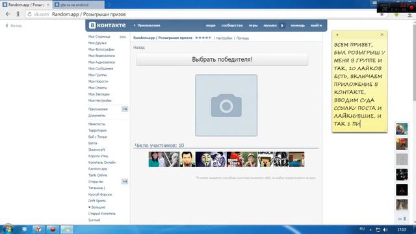The image size is (416, 234).
Task: Open the "Steamcraft" app in the sidebar
Action: [x=97, y=149]
